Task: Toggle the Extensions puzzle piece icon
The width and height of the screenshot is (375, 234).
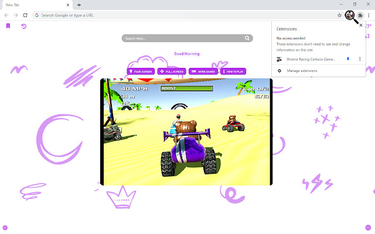Action: (360, 16)
